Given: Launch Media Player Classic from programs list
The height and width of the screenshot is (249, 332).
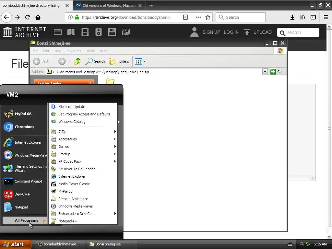Looking at the screenshot, I should (83, 184).
